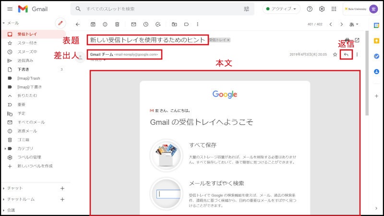Go back to the inbox list
Image resolution: width=384 pixels, height=216 pixels.
click(77, 24)
